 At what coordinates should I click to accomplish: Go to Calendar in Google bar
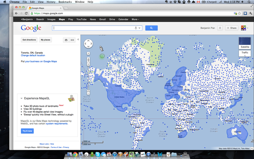123,19
